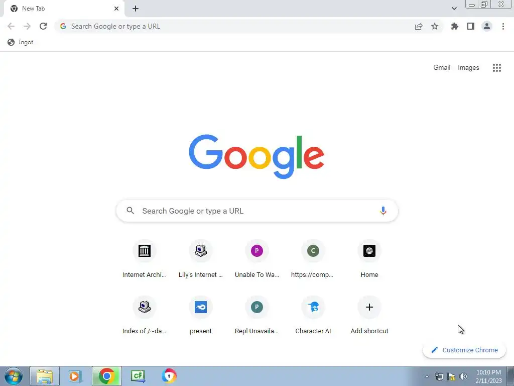Show hidden tray icons arrow
Viewport: 514px width, 386px height.
coord(427,376)
